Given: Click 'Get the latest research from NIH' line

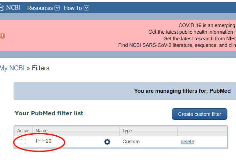Looking at the screenshot, I should point(200,39).
